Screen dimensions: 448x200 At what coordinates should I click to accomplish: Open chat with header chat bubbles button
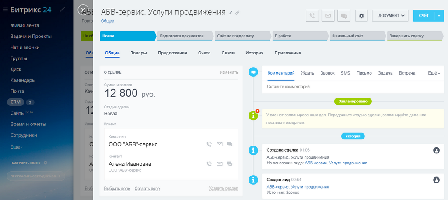point(344,16)
